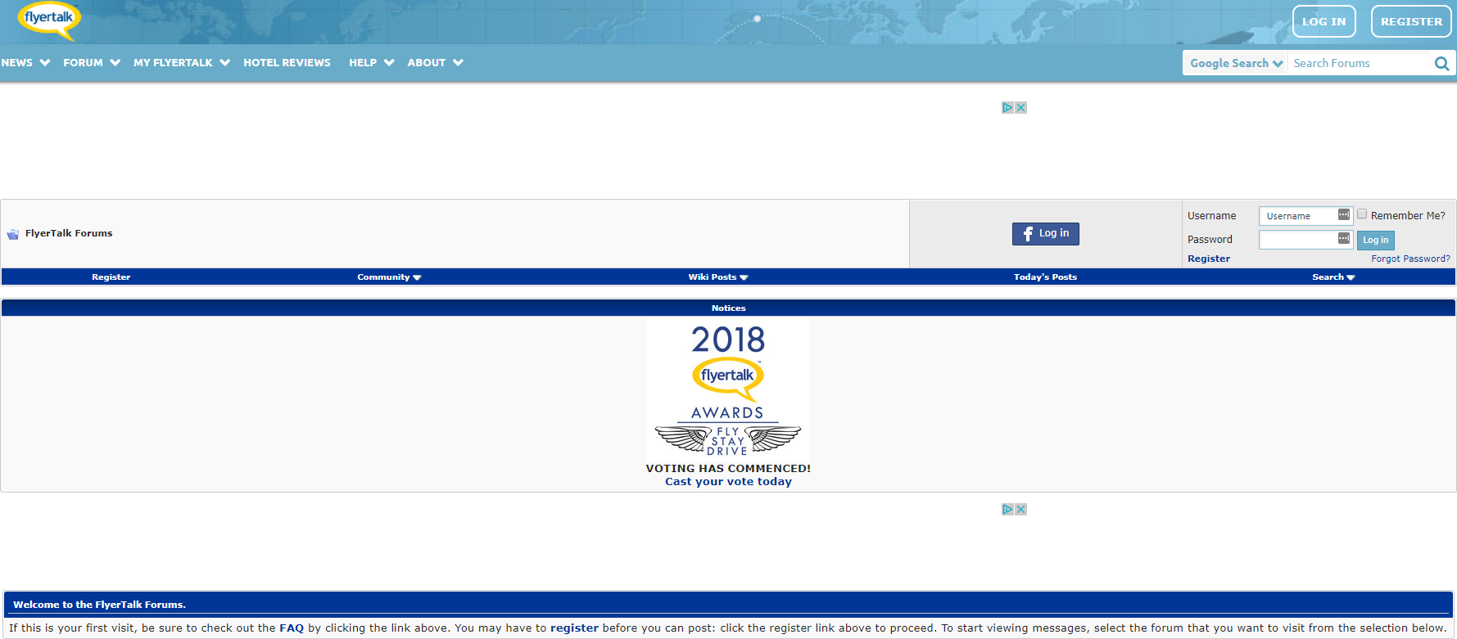
Task: Click Forgot Password link
Action: 1410,259
